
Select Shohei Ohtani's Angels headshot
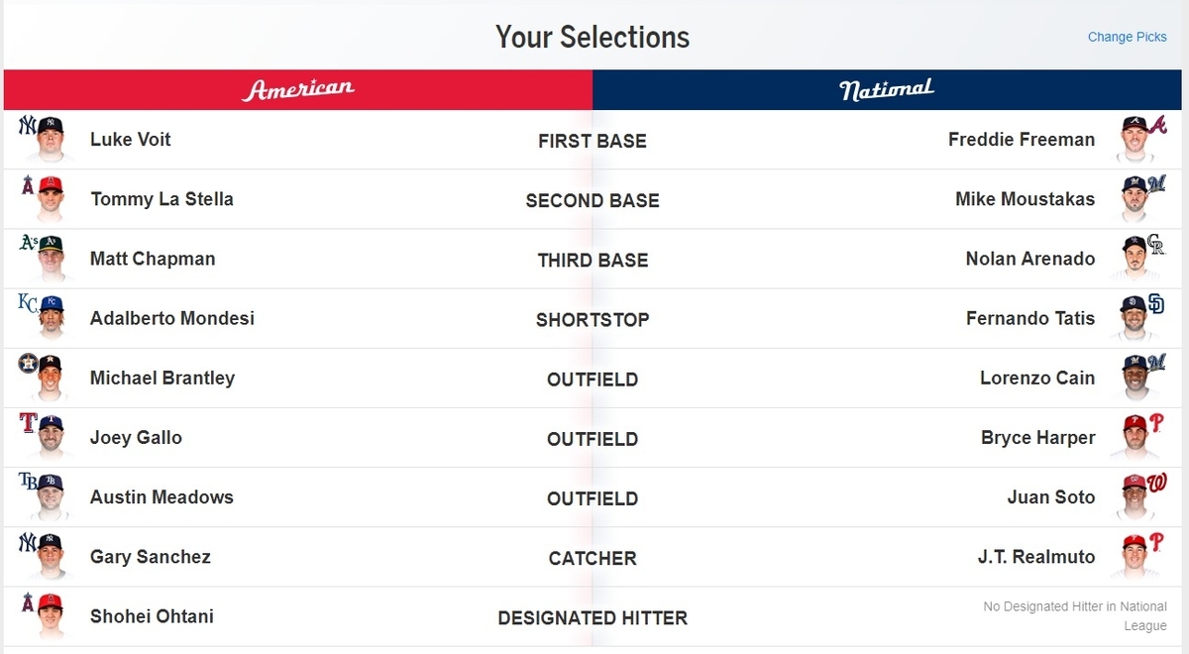(43, 614)
